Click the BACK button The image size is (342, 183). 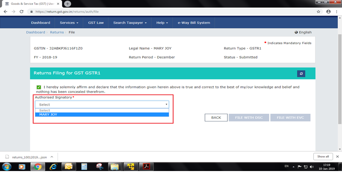pyautogui.click(x=216, y=117)
